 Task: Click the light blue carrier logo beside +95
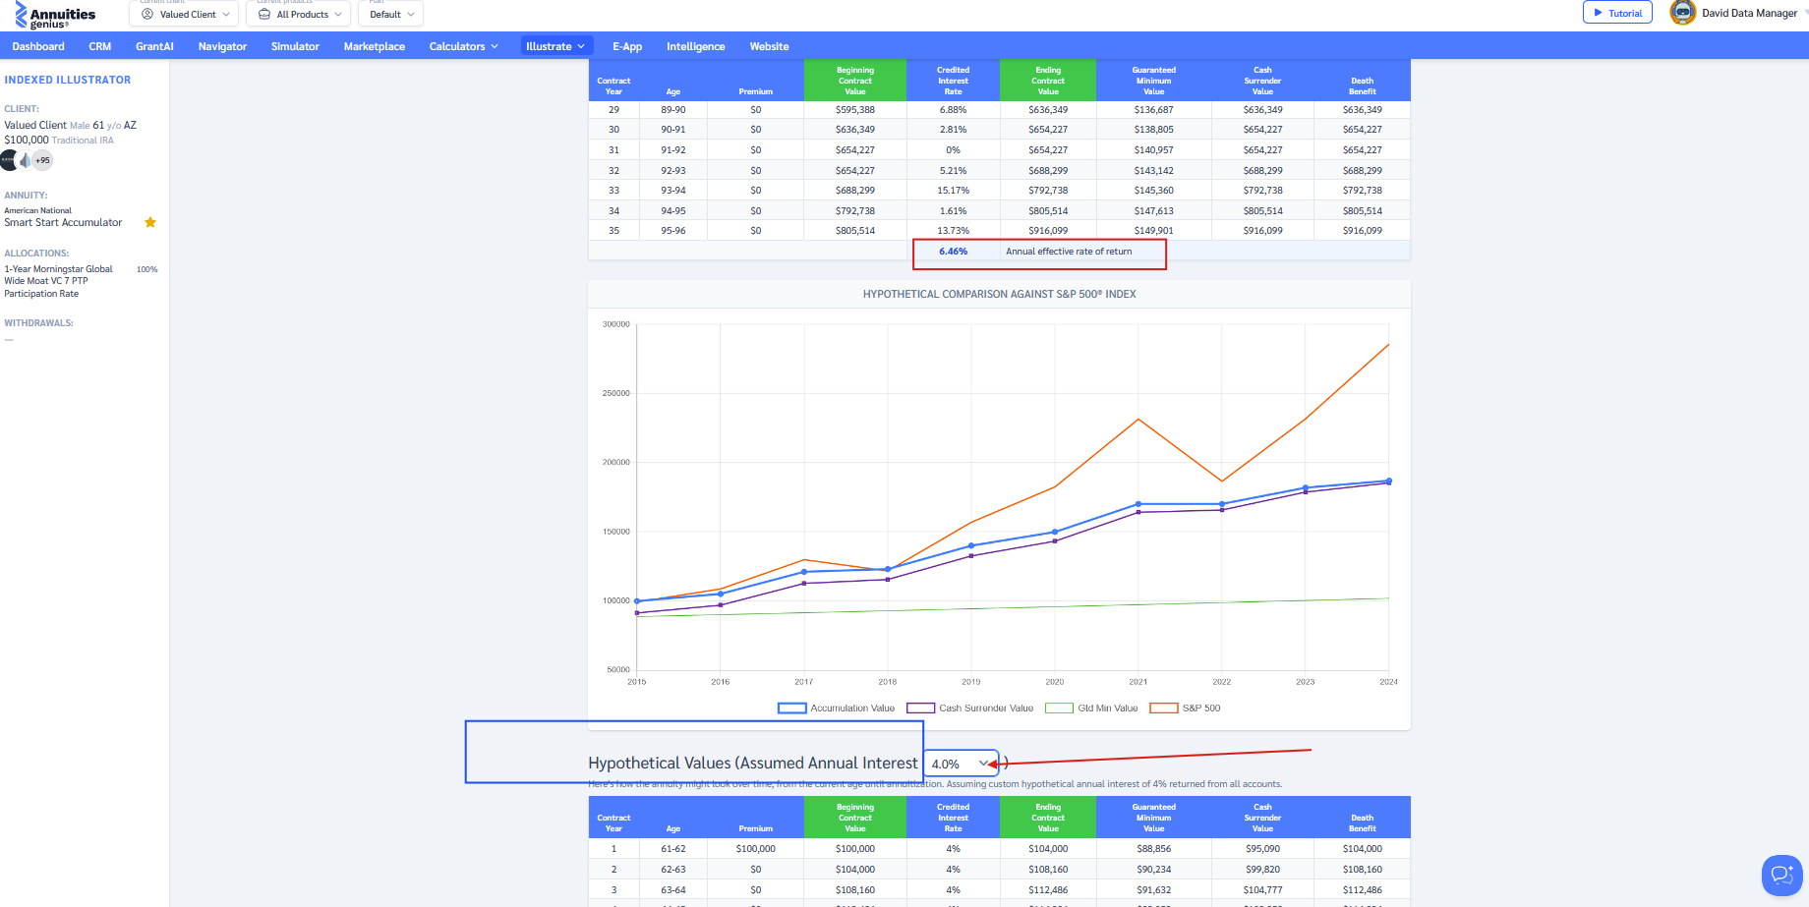(26, 160)
